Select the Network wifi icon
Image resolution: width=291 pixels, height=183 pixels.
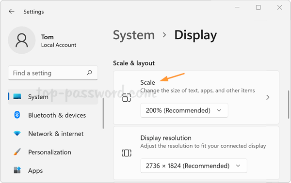tap(17, 133)
